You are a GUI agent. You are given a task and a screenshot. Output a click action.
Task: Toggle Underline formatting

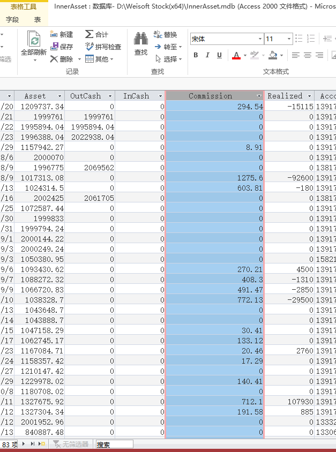pos(220,55)
